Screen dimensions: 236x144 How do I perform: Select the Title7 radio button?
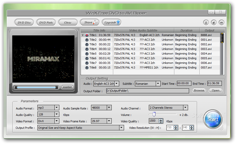(87, 63)
